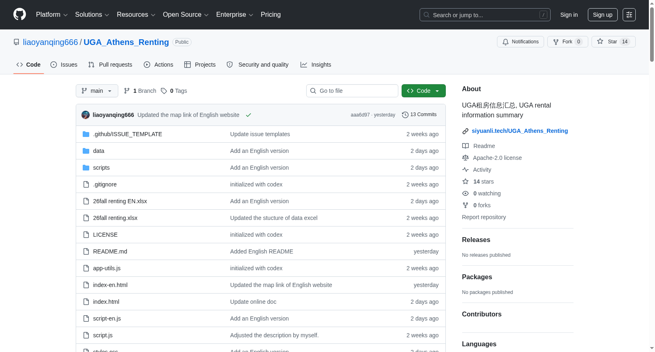Image resolution: width=655 pixels, height=352 pixels.
Task: Open the Actions tab
Action: (x=158, y=65)
